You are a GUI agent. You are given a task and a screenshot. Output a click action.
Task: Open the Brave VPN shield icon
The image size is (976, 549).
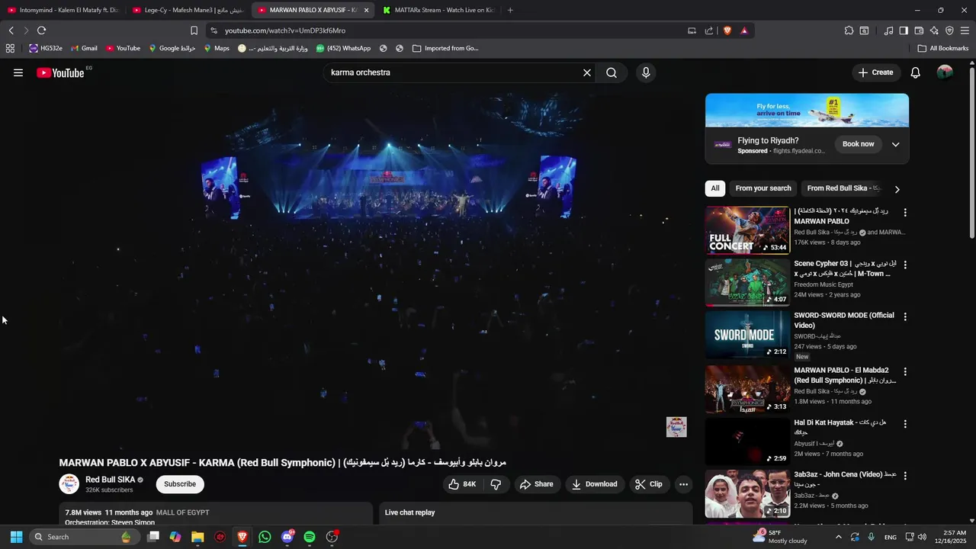[949, 30]
